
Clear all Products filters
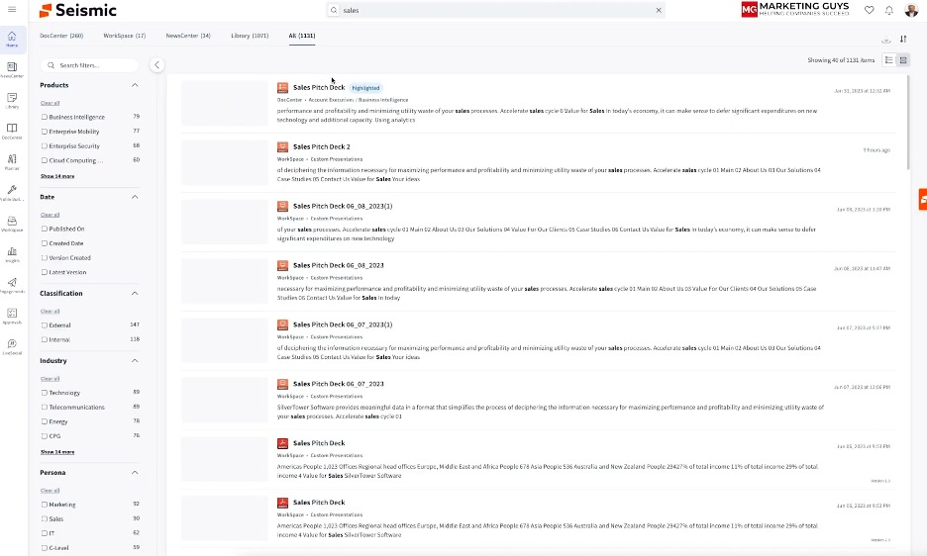(50, 103)
